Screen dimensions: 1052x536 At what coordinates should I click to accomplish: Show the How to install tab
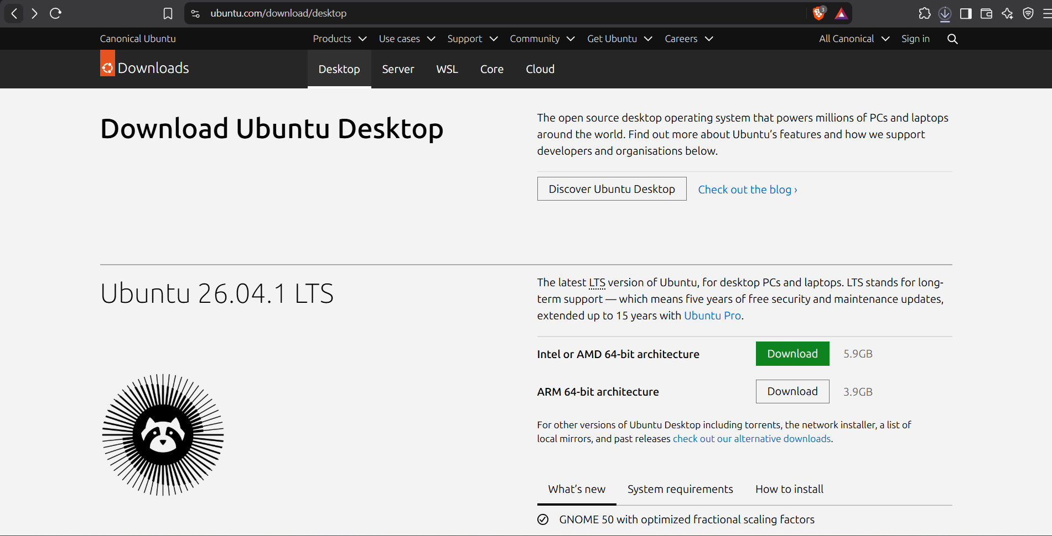(x=789, y=489)
